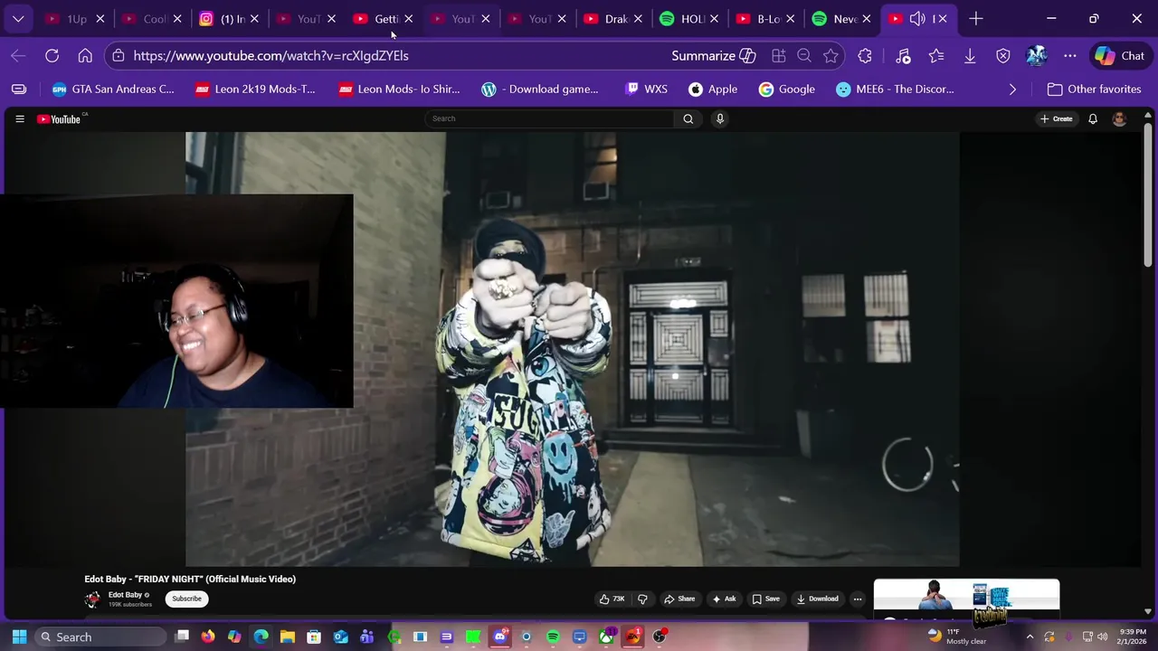The height and width of the screenshot is (651, 1158).
Task: Show hidden system tray icons chevron
Action: coord(1030,637)
